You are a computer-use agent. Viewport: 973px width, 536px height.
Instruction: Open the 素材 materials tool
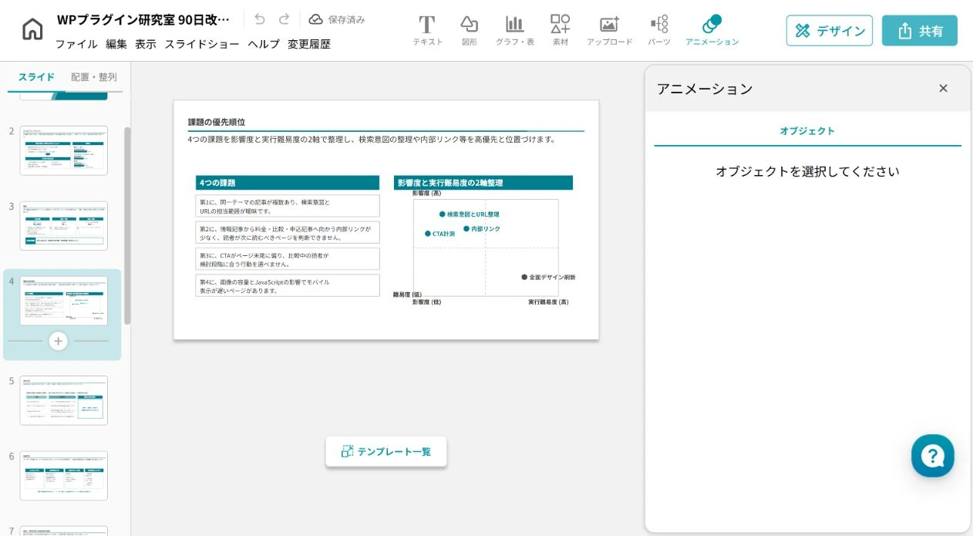click(x=561, y=30)
